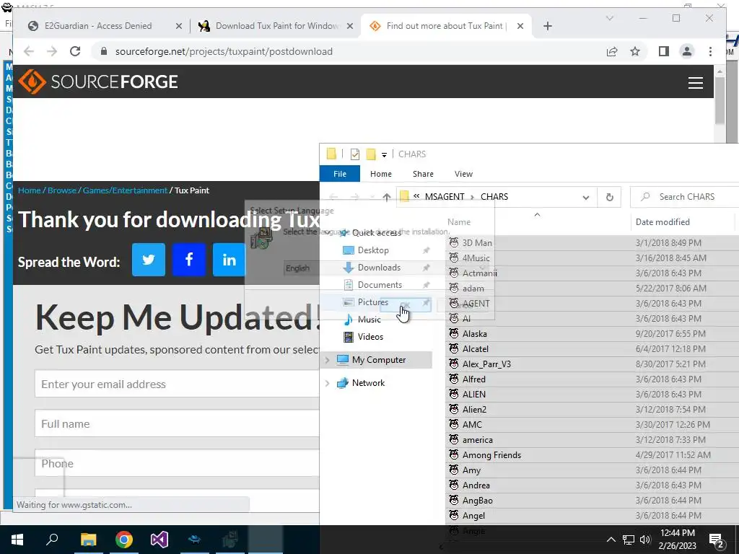Select Documents in Quick access
Viewport: 739px width, 554px height.
(380, 285)
